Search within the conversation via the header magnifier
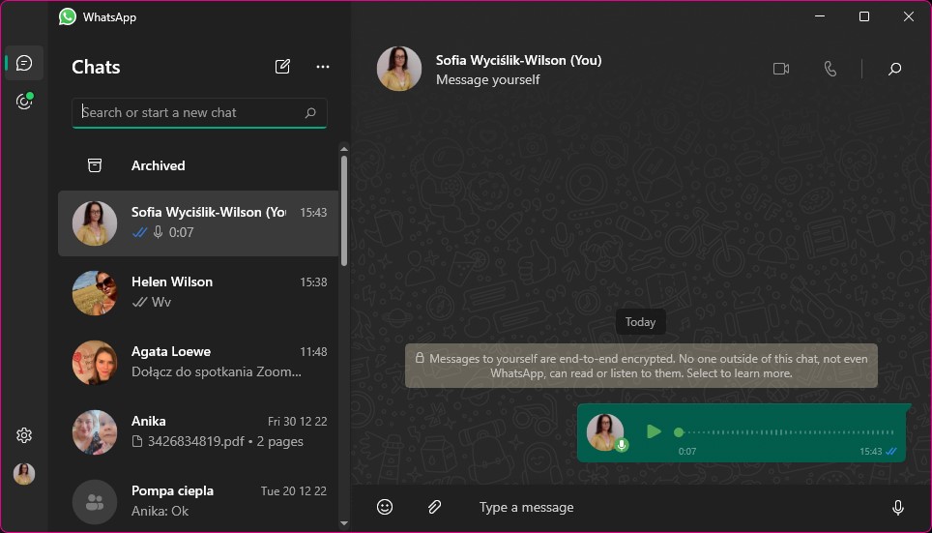This screenshot has height=533, width=932. (x=894, y=69)
